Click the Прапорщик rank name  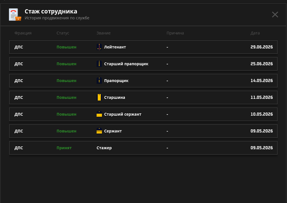[116, 81]
